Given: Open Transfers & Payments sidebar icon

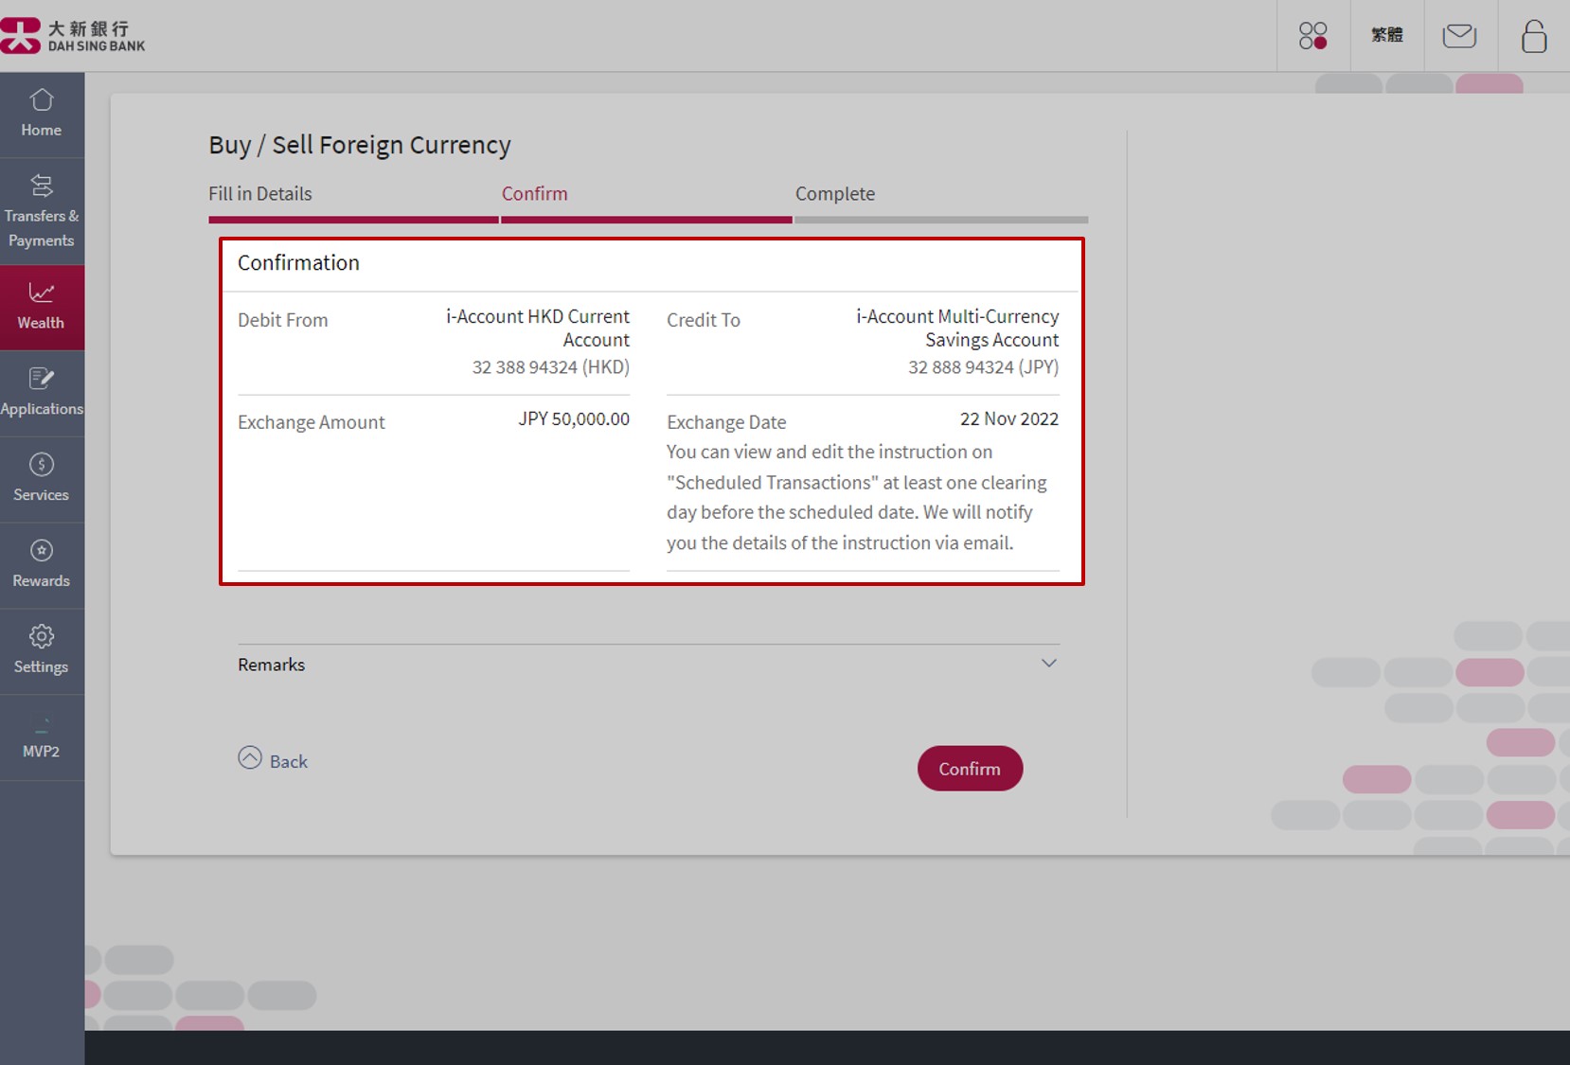Looking at the screenshot, I should point(42,186).
